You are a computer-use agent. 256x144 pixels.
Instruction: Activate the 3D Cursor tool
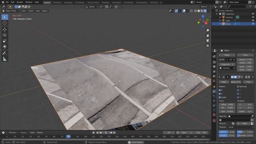(5, 23)
